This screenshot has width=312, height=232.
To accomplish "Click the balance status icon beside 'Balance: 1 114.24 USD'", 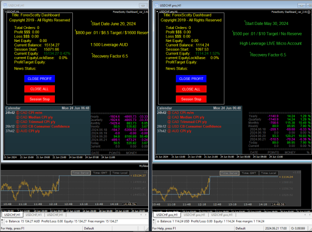I will (158, 221).
